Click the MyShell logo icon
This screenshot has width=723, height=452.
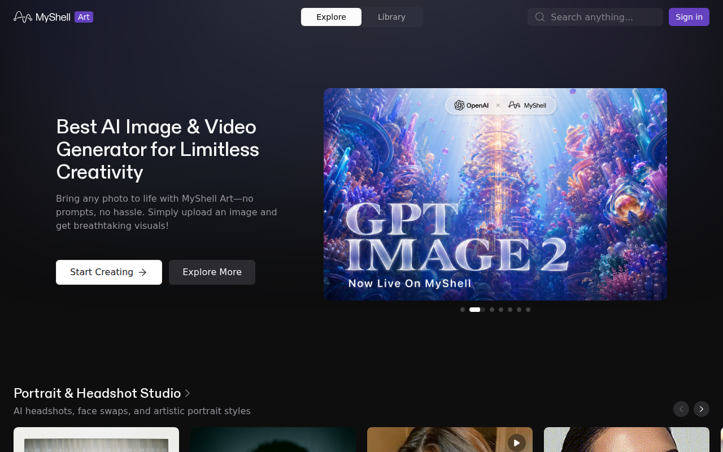(23, 17)
